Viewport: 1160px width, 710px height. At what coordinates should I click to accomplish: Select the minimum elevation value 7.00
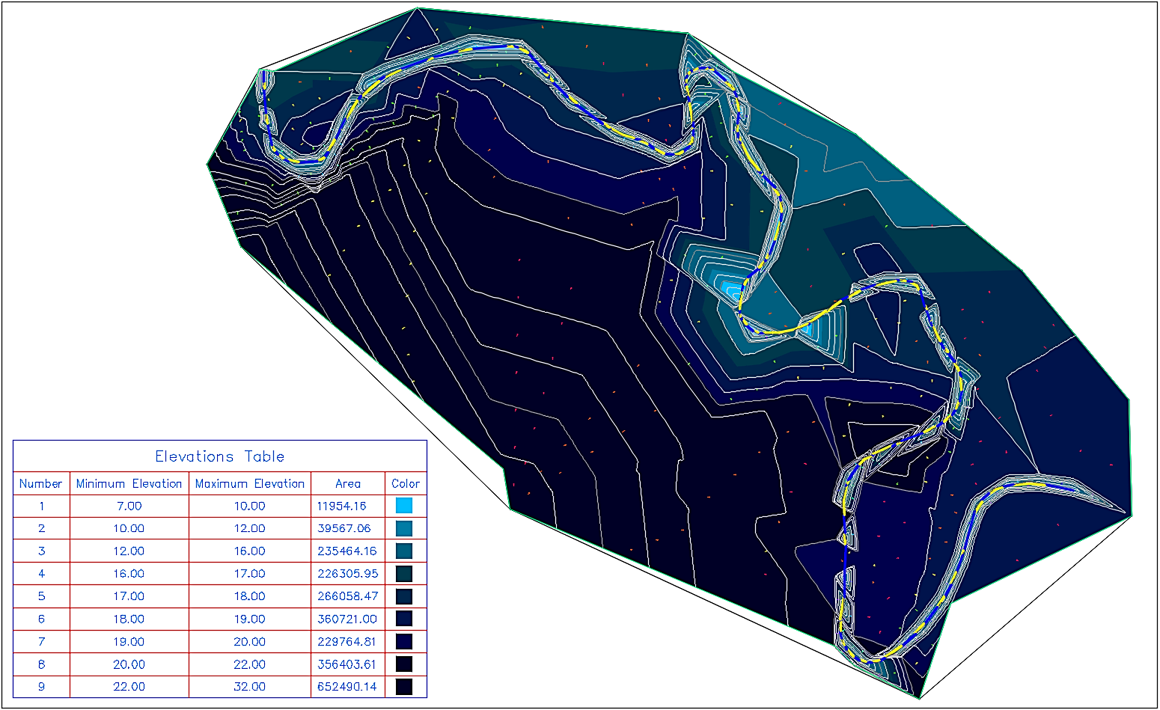click(x=129, y=506)
